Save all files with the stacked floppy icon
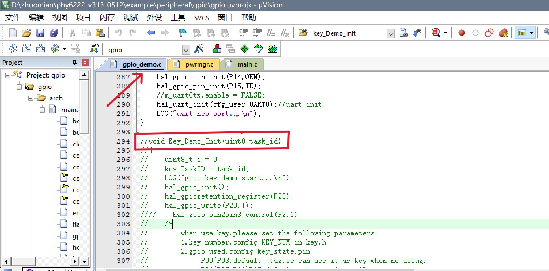The height and width of the screenshot is (271, 549). 54,33
